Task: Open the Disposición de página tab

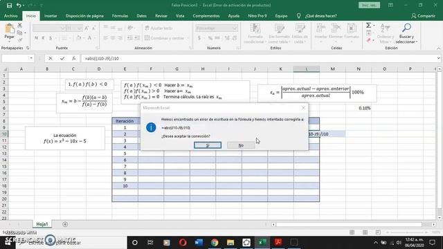Action: [84, 16]
